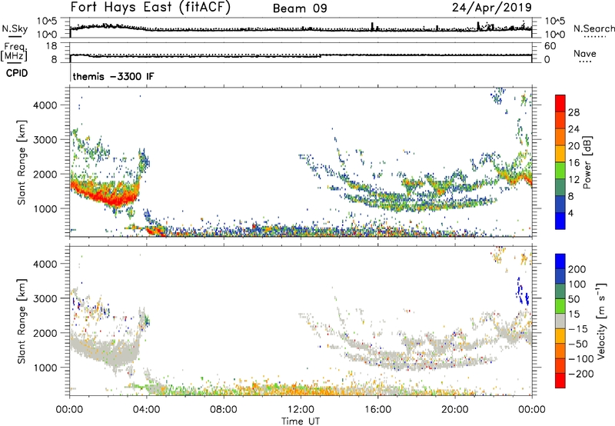The image size is (615, 426).
Task: Click the '20:00' time axis tick label
Action: click(x=454, y=410)
